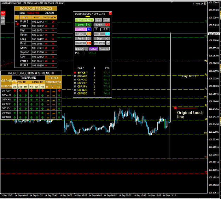The image size is (221, 199).
Task: Click the H4 timeframe column header
Action: [31, 87]
